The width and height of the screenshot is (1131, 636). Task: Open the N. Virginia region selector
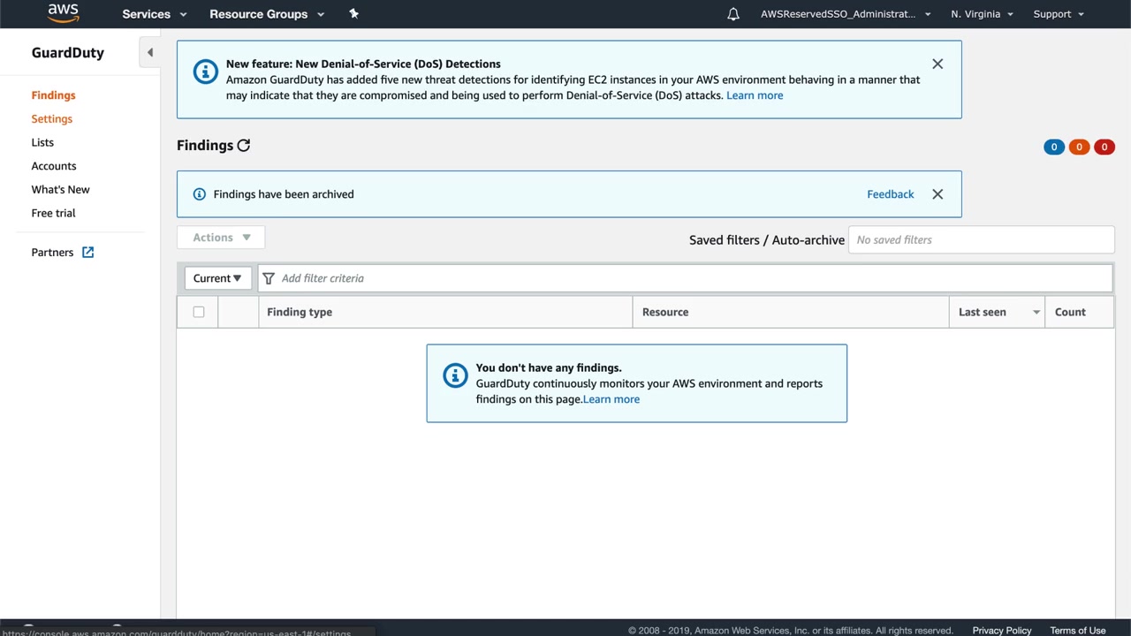[x=982, y=14]
